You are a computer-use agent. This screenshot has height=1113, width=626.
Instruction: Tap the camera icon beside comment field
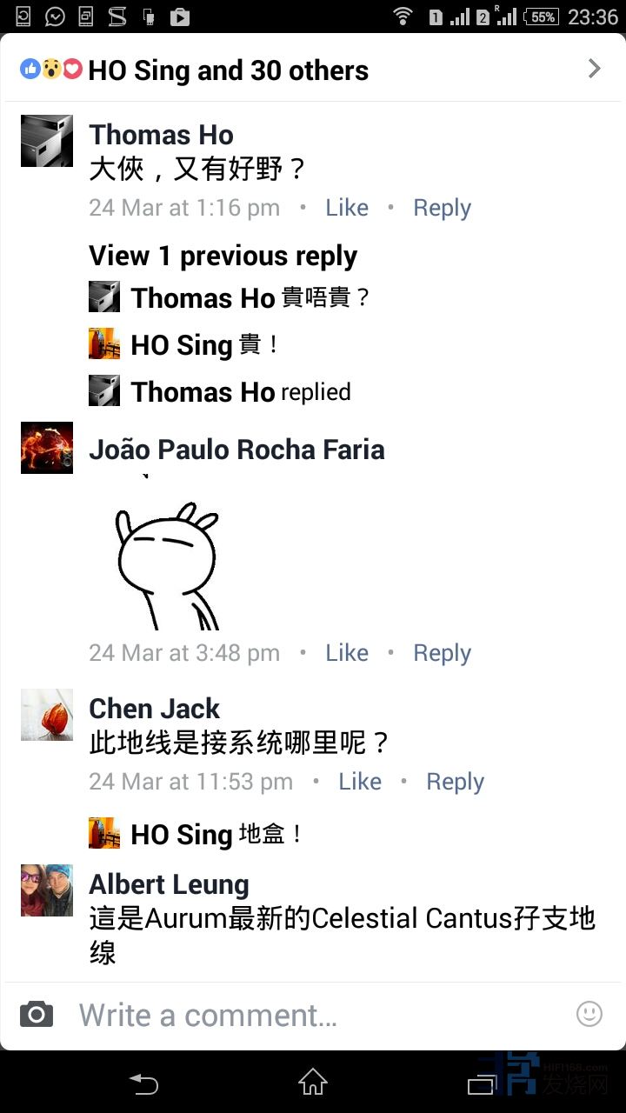pyautogui.click(x=37, y=1014)
